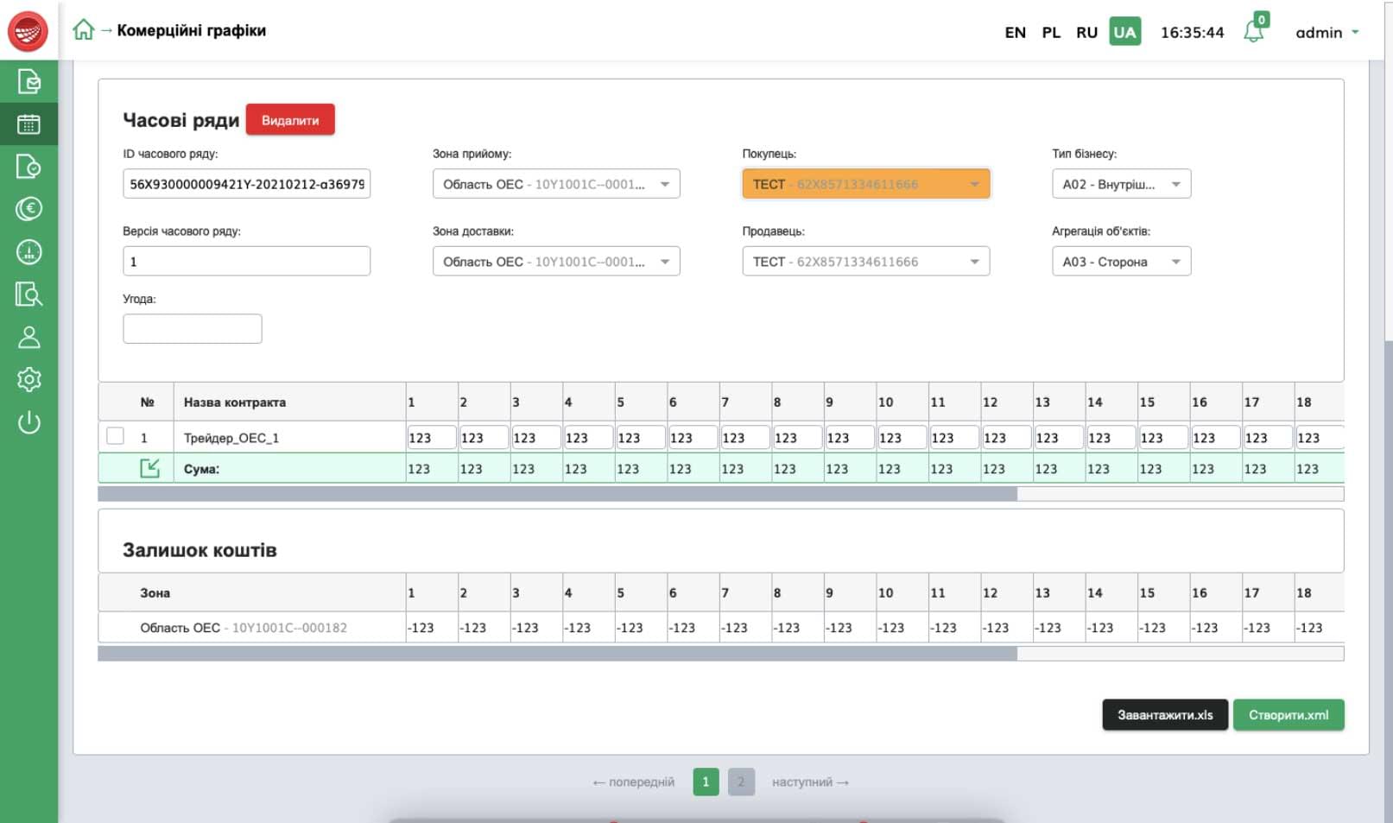Open the admin user menu
The width and height of the screenshot is (1393, 823).
[1327, 33]
